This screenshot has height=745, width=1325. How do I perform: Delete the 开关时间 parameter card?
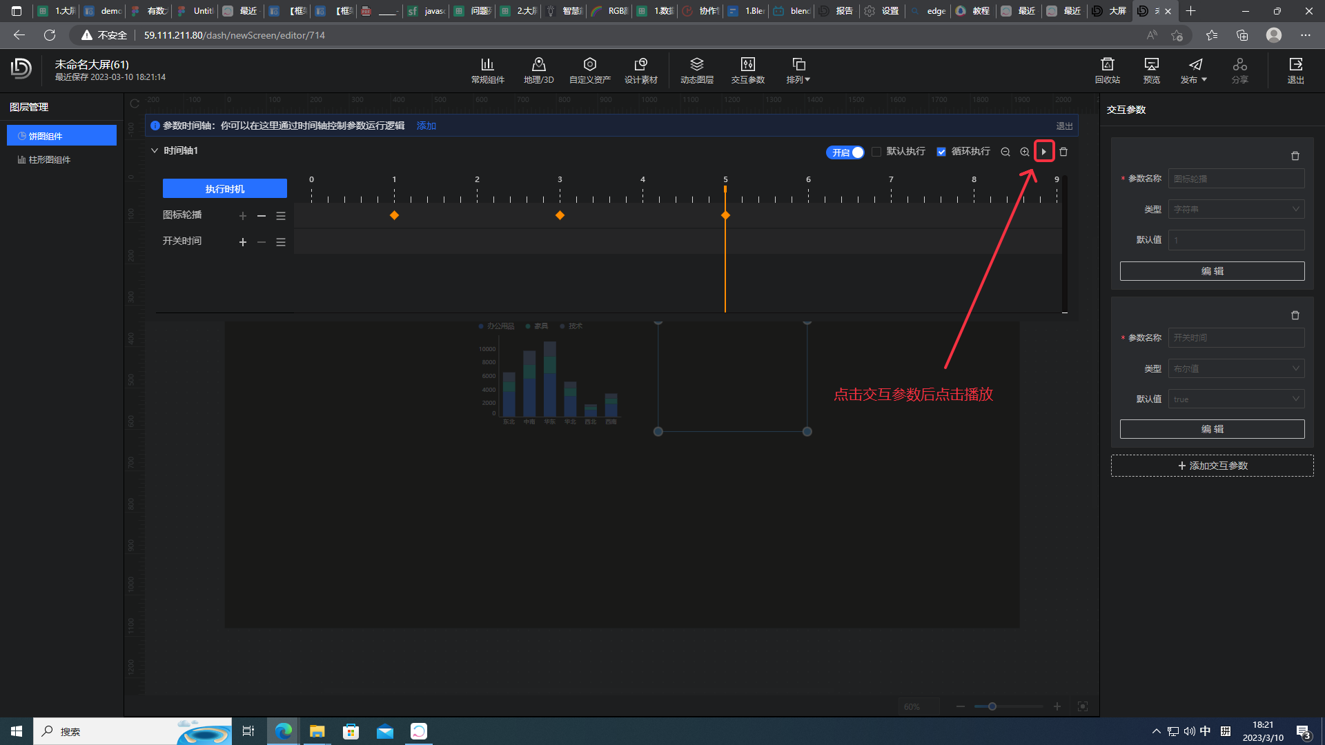tap(1295, 315)
